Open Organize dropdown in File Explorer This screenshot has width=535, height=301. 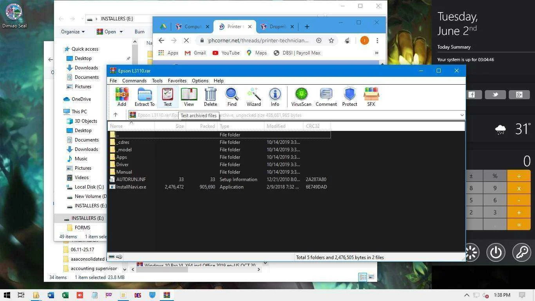(x=73, y=32)
